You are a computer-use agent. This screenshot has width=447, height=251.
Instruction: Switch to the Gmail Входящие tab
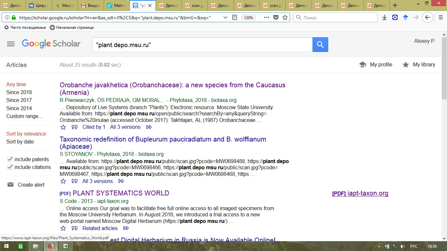(x=91, y=6)
